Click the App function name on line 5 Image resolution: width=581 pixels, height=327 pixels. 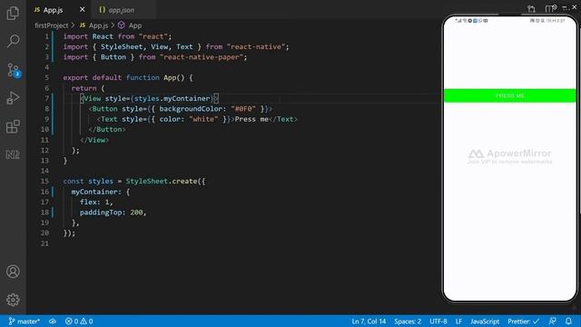coord(170,77)
